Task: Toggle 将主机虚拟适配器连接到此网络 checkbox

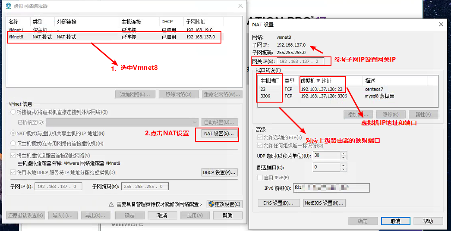Action: point(13,156)
